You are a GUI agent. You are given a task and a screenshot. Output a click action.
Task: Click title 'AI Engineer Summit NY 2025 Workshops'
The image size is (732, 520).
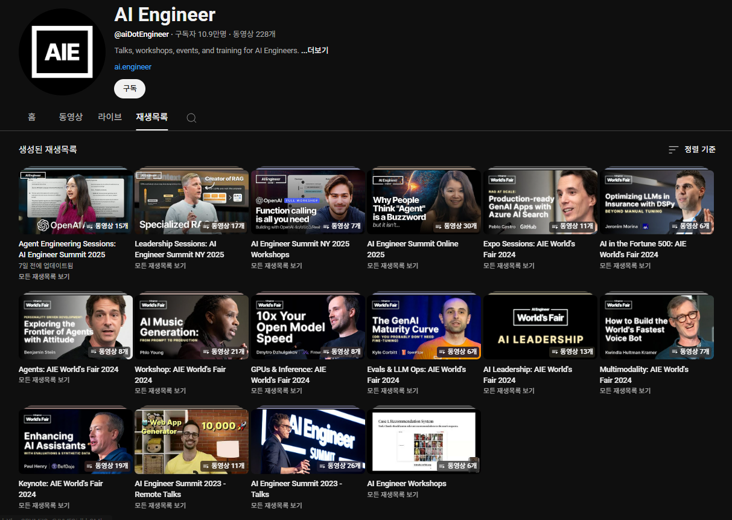(300, 249)
